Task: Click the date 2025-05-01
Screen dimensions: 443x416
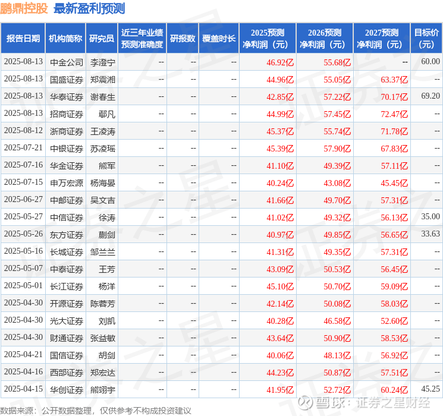Action: point(23,285)
